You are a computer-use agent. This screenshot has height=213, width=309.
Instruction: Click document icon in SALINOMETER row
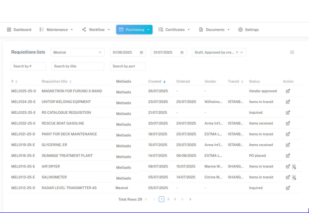tap(294, 177)
